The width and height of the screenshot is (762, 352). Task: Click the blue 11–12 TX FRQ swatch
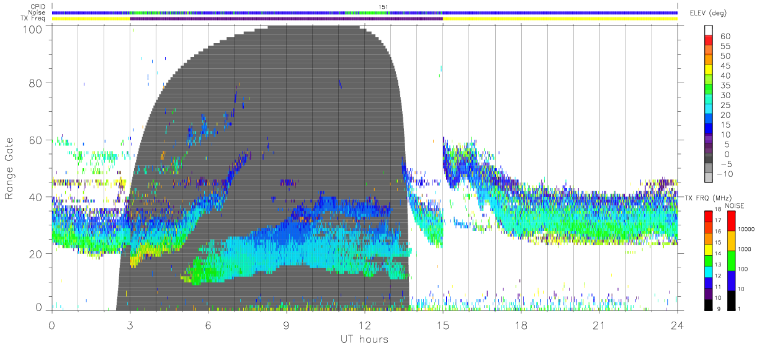click(709, 283)
